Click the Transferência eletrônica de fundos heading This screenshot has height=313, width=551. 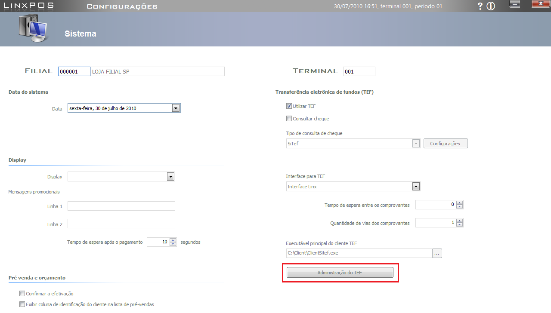[325, 92]
